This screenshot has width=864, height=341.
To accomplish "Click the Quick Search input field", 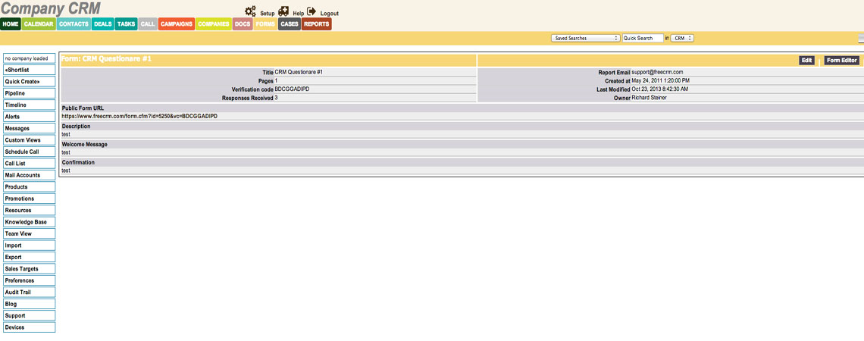I will pyautogui.click(x=643, y=38).
